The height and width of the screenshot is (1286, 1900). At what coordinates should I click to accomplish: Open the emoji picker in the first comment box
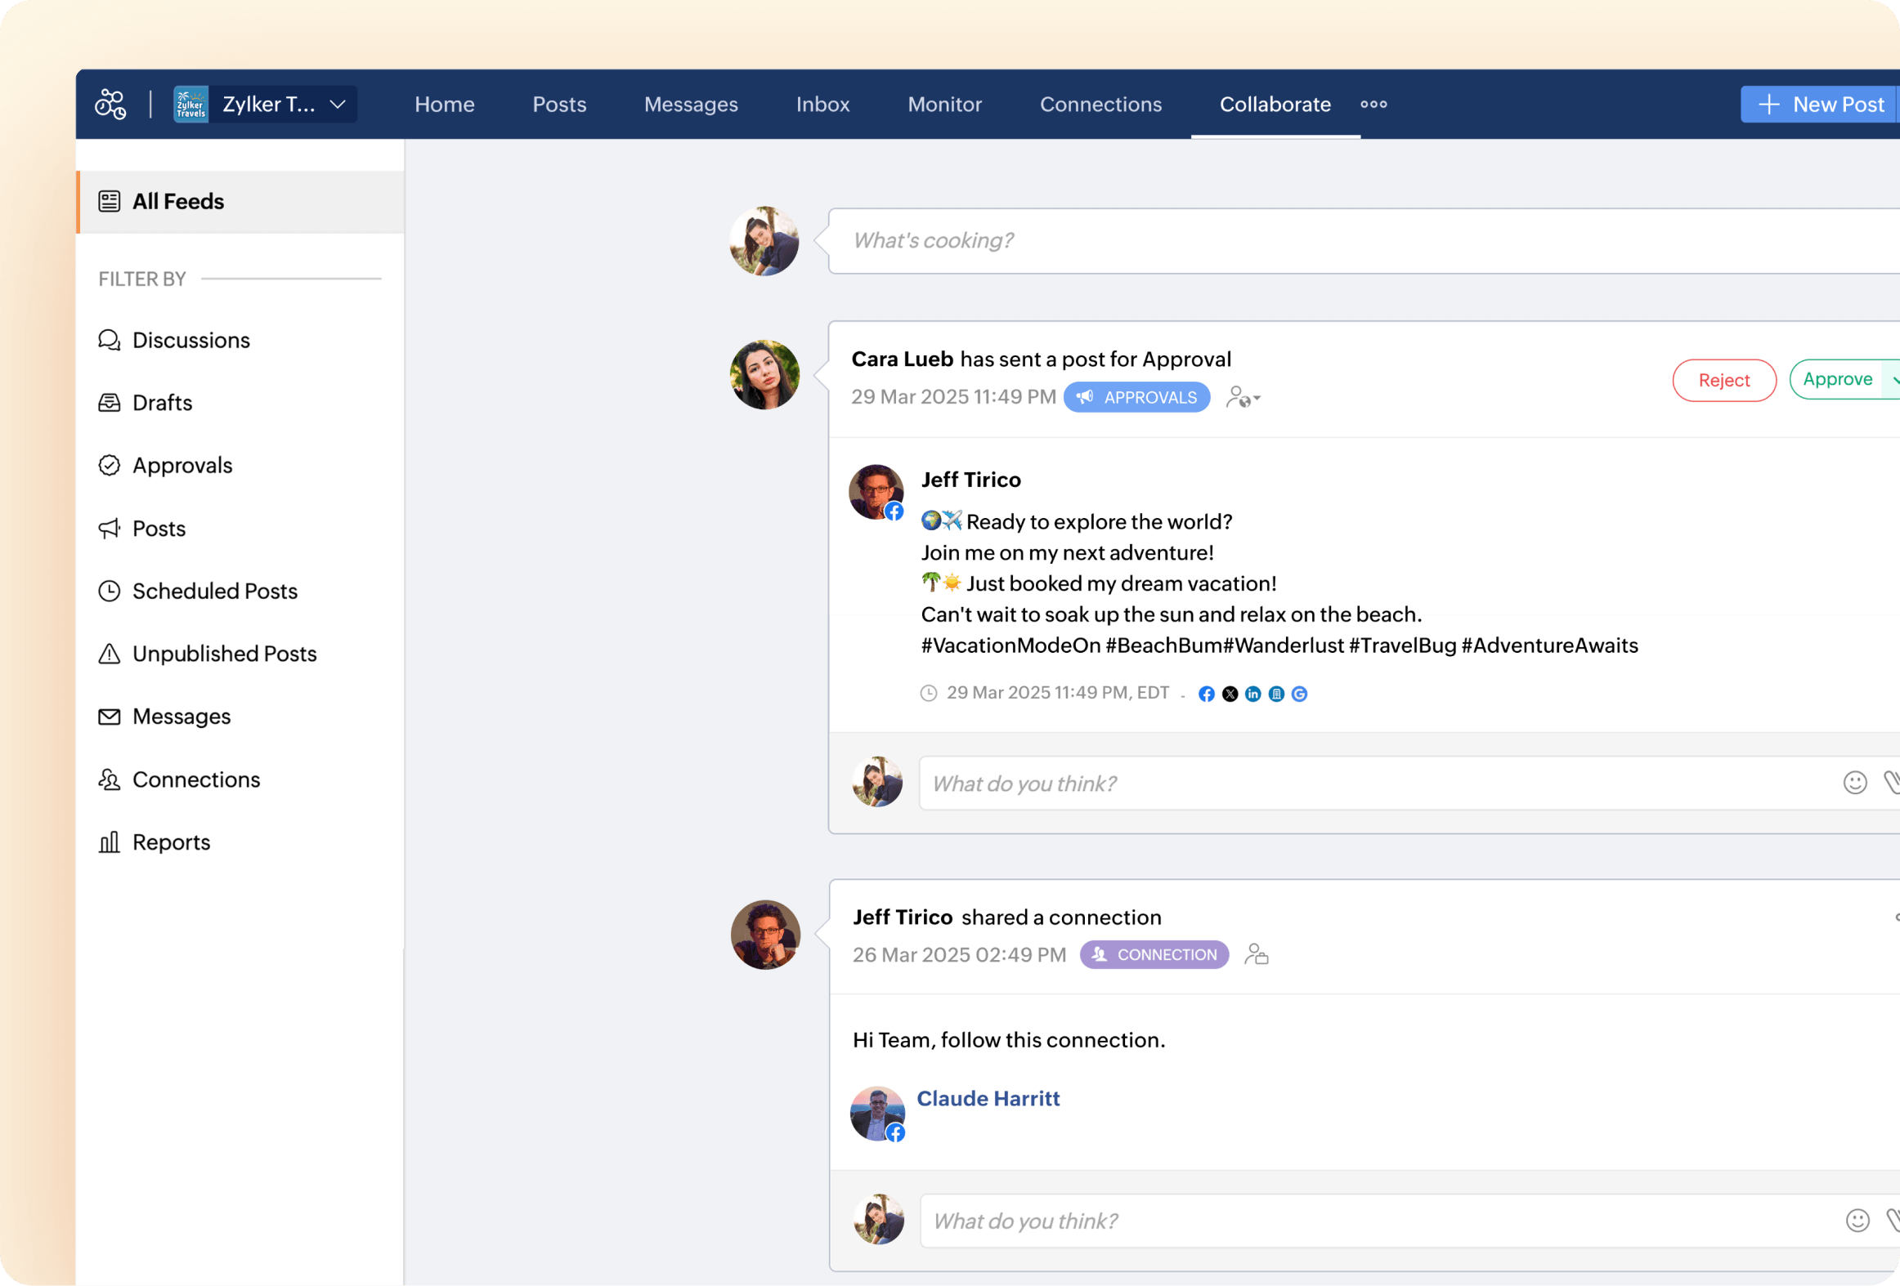1854,783
